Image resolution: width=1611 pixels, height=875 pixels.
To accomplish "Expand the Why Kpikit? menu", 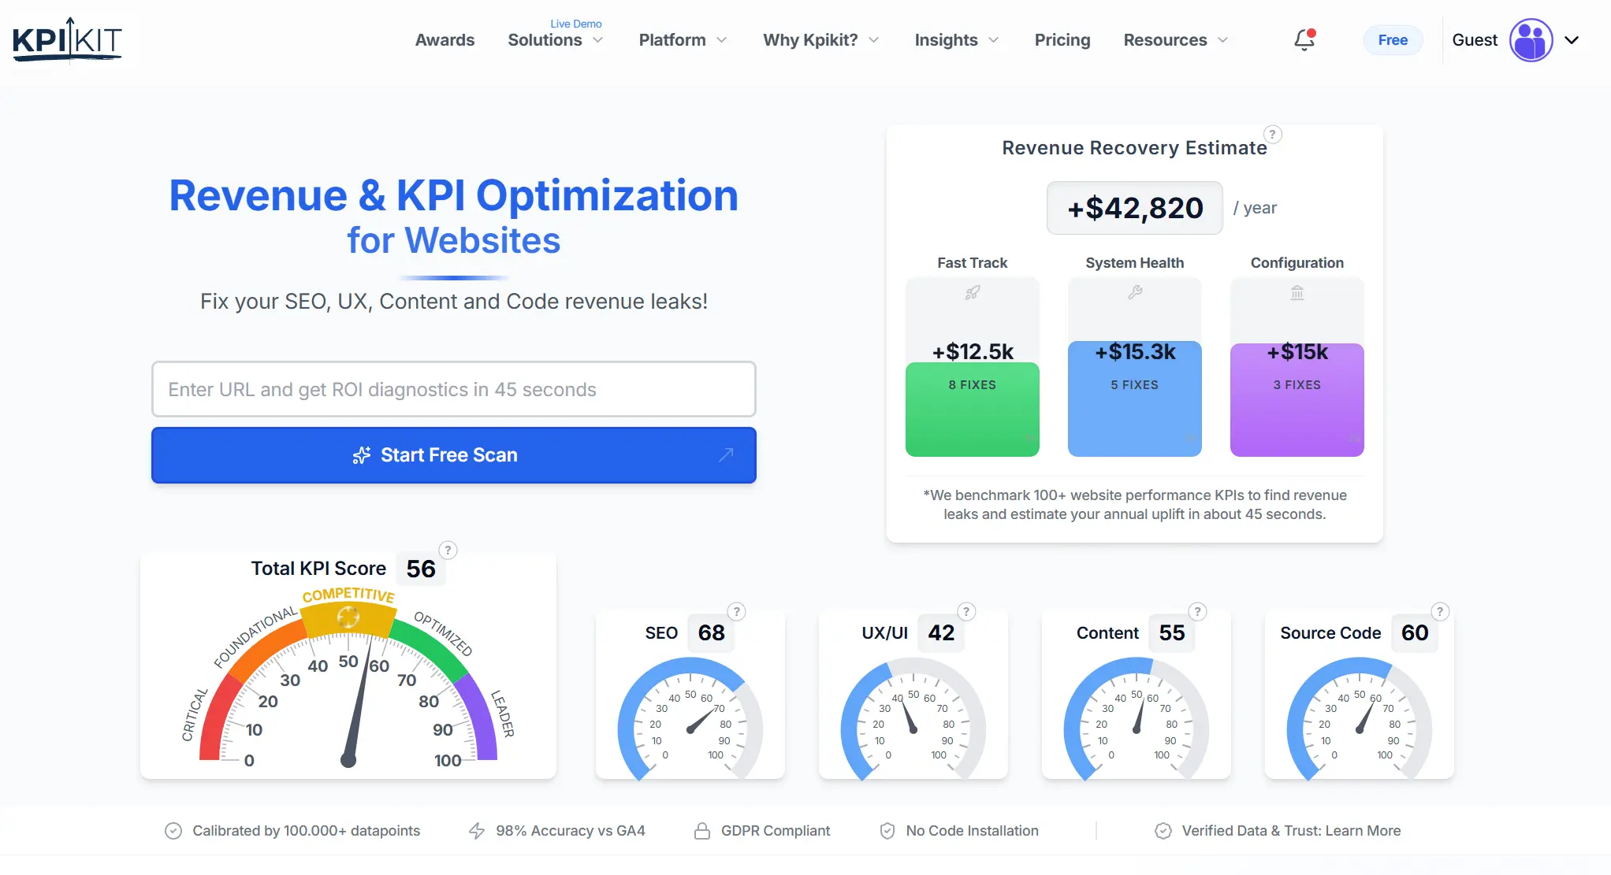I will click(820, 40).
